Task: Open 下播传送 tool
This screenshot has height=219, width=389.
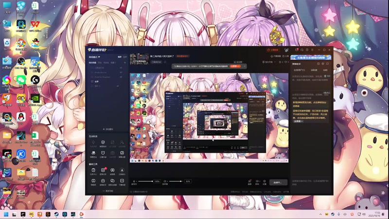Action: pos(122,182)
